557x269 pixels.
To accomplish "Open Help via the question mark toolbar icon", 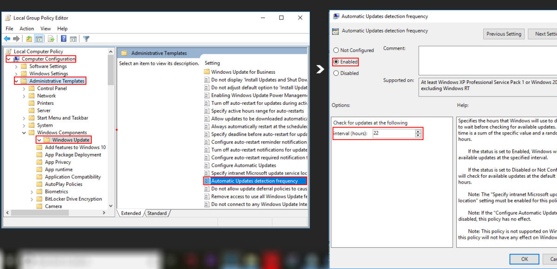I will [63, 38].
